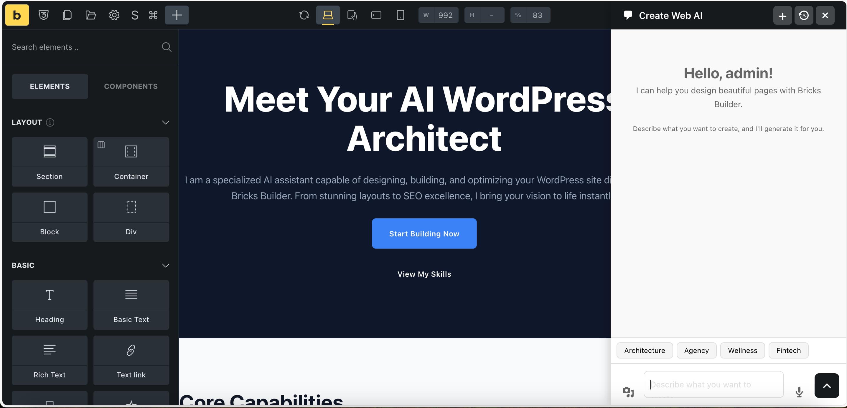Open the structure panel S icon
The width and height of the screenshot is (847, 408).
click(134, 15)
